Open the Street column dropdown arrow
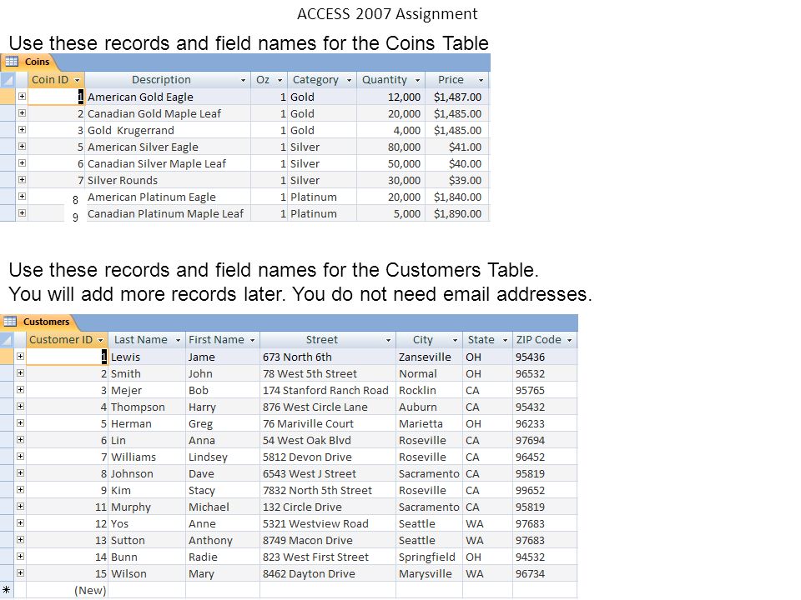This screenshot has width=801, height=600. click(388, 340)
